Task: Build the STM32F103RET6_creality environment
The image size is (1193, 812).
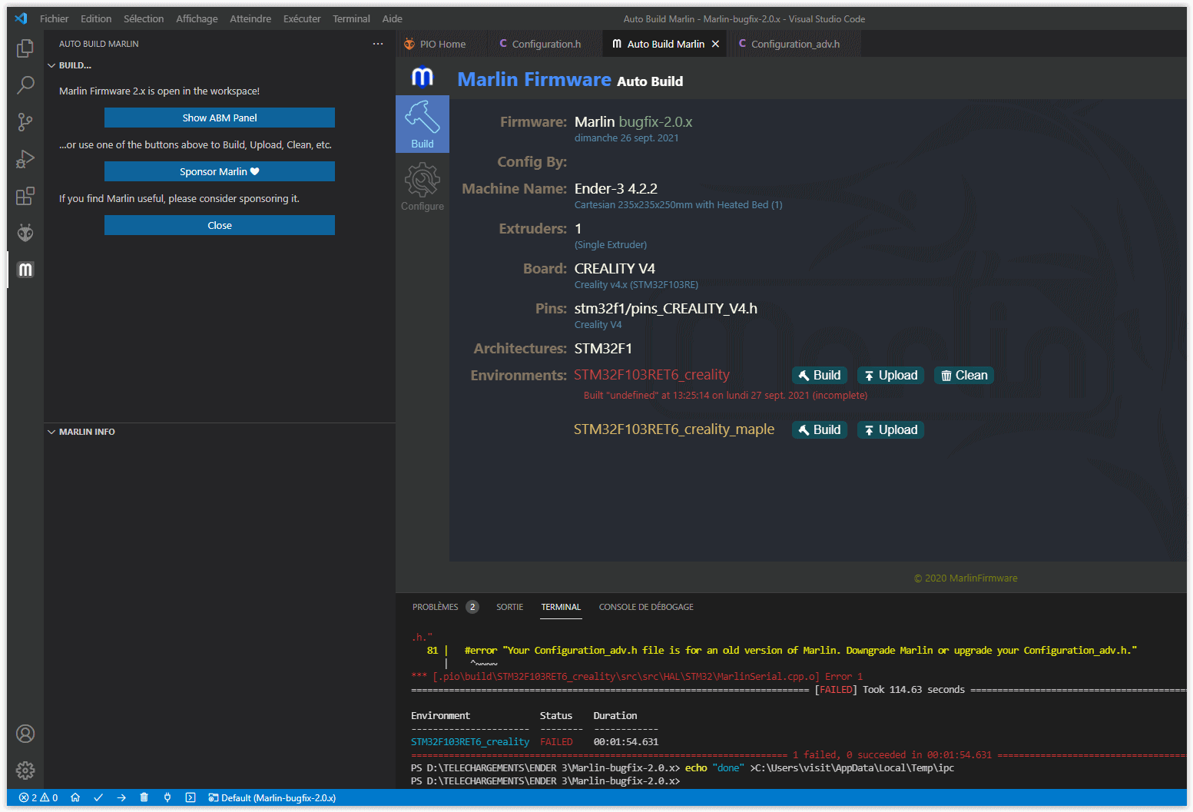Action: point(820,375)
